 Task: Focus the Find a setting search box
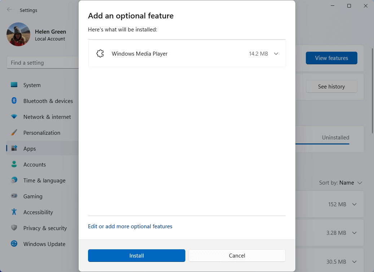tap(43, 62)
